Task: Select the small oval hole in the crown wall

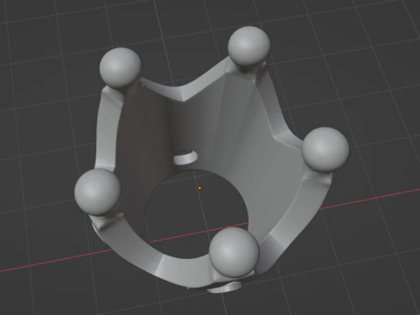Action: pyautogui.click(x=185, y=157)
